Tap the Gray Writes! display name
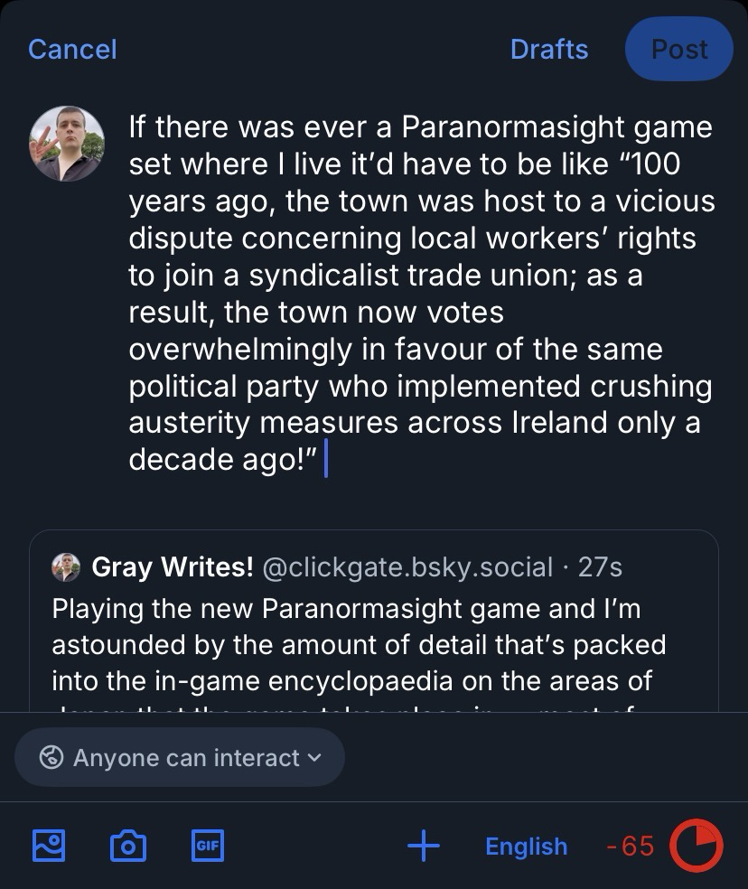Viewport: 748px width, 889px height. point(173,567)
